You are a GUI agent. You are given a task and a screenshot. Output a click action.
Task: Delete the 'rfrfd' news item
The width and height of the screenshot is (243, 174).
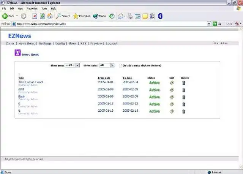point(184,90)
